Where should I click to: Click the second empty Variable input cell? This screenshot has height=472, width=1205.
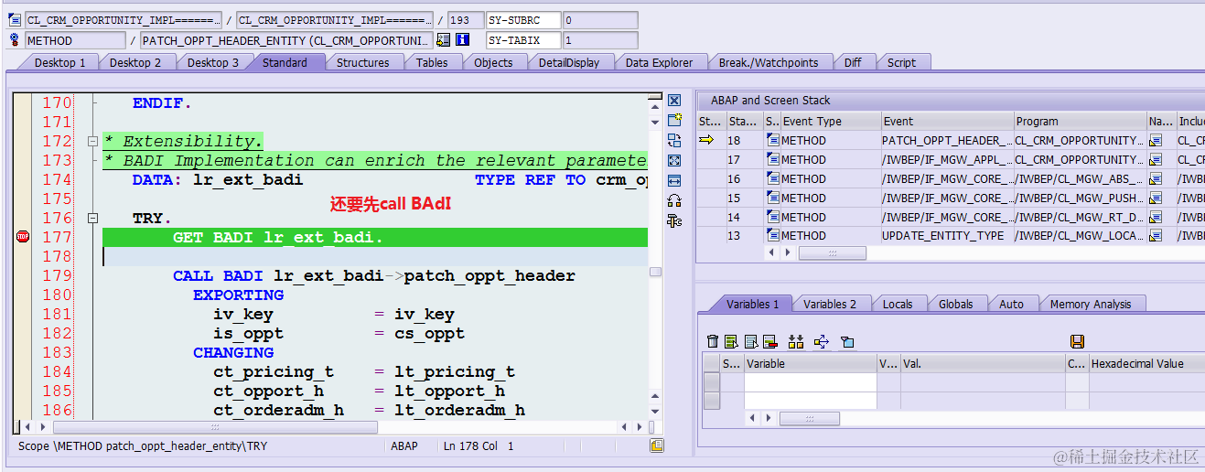coord(810,401)
